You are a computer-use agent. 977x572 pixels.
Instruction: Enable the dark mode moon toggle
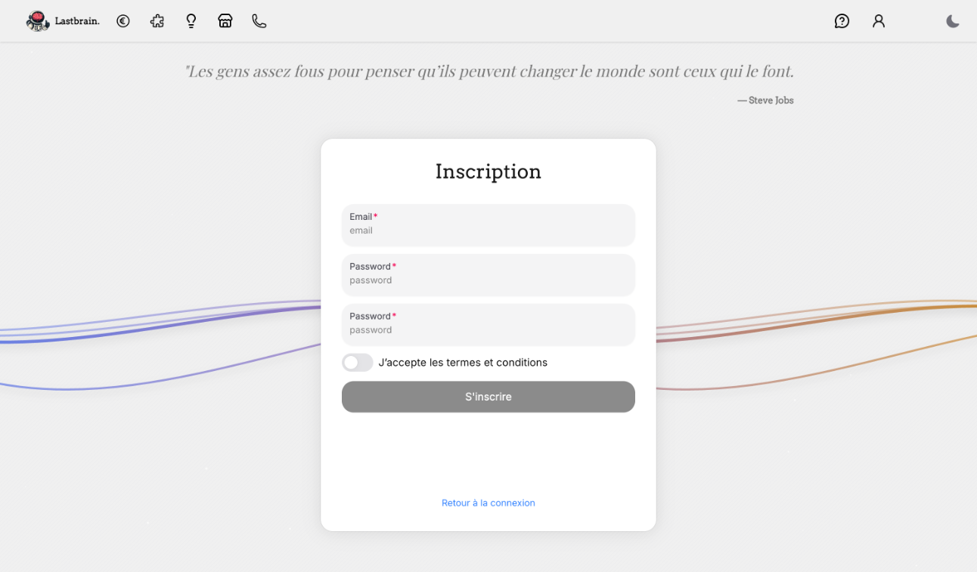coord(952,20)
